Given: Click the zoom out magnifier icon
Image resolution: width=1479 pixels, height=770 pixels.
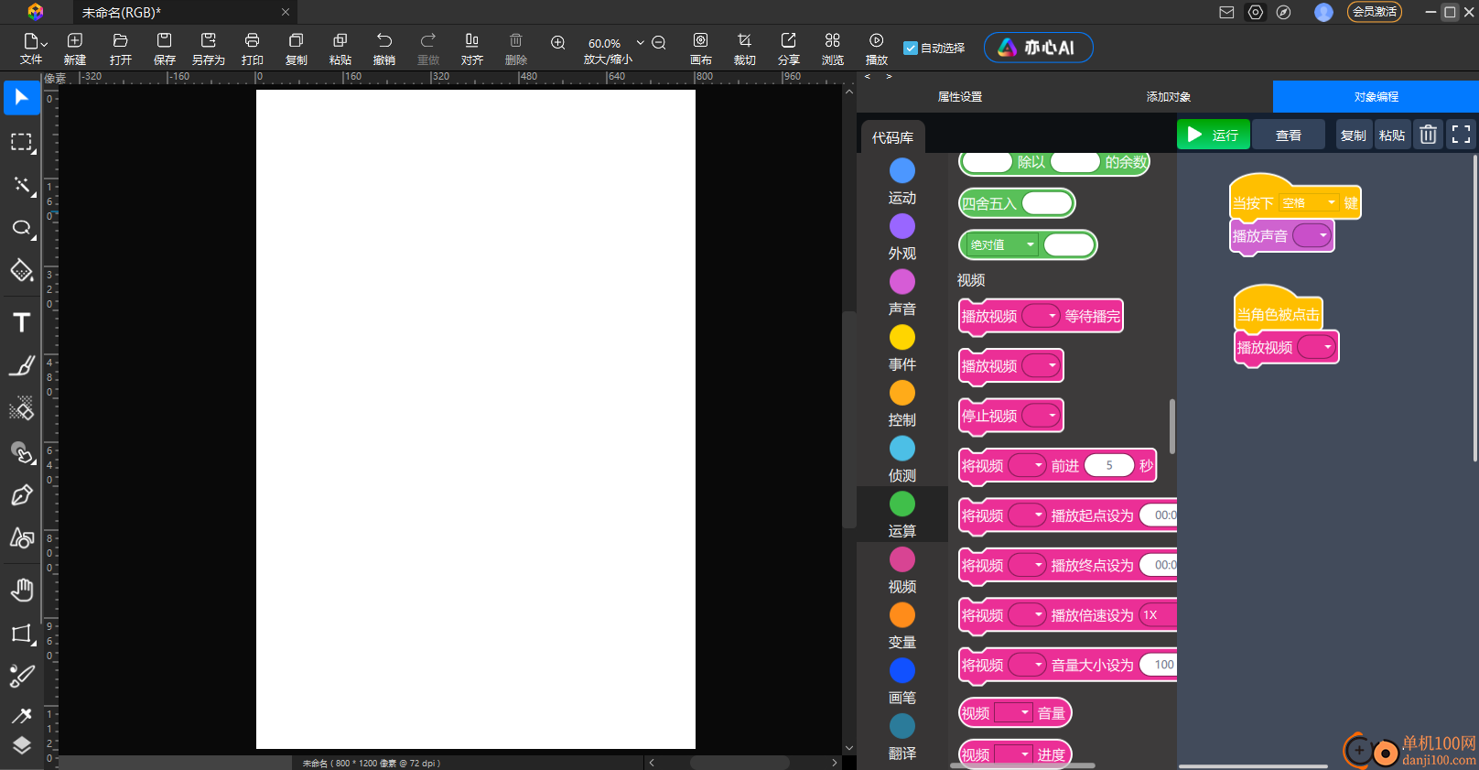Looking at the screenshot, I should [659, 43].
